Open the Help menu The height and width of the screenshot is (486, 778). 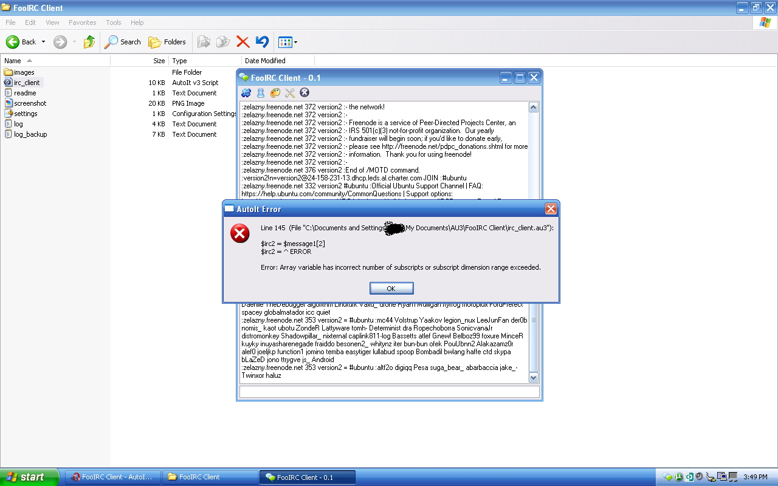pos(137,22)
